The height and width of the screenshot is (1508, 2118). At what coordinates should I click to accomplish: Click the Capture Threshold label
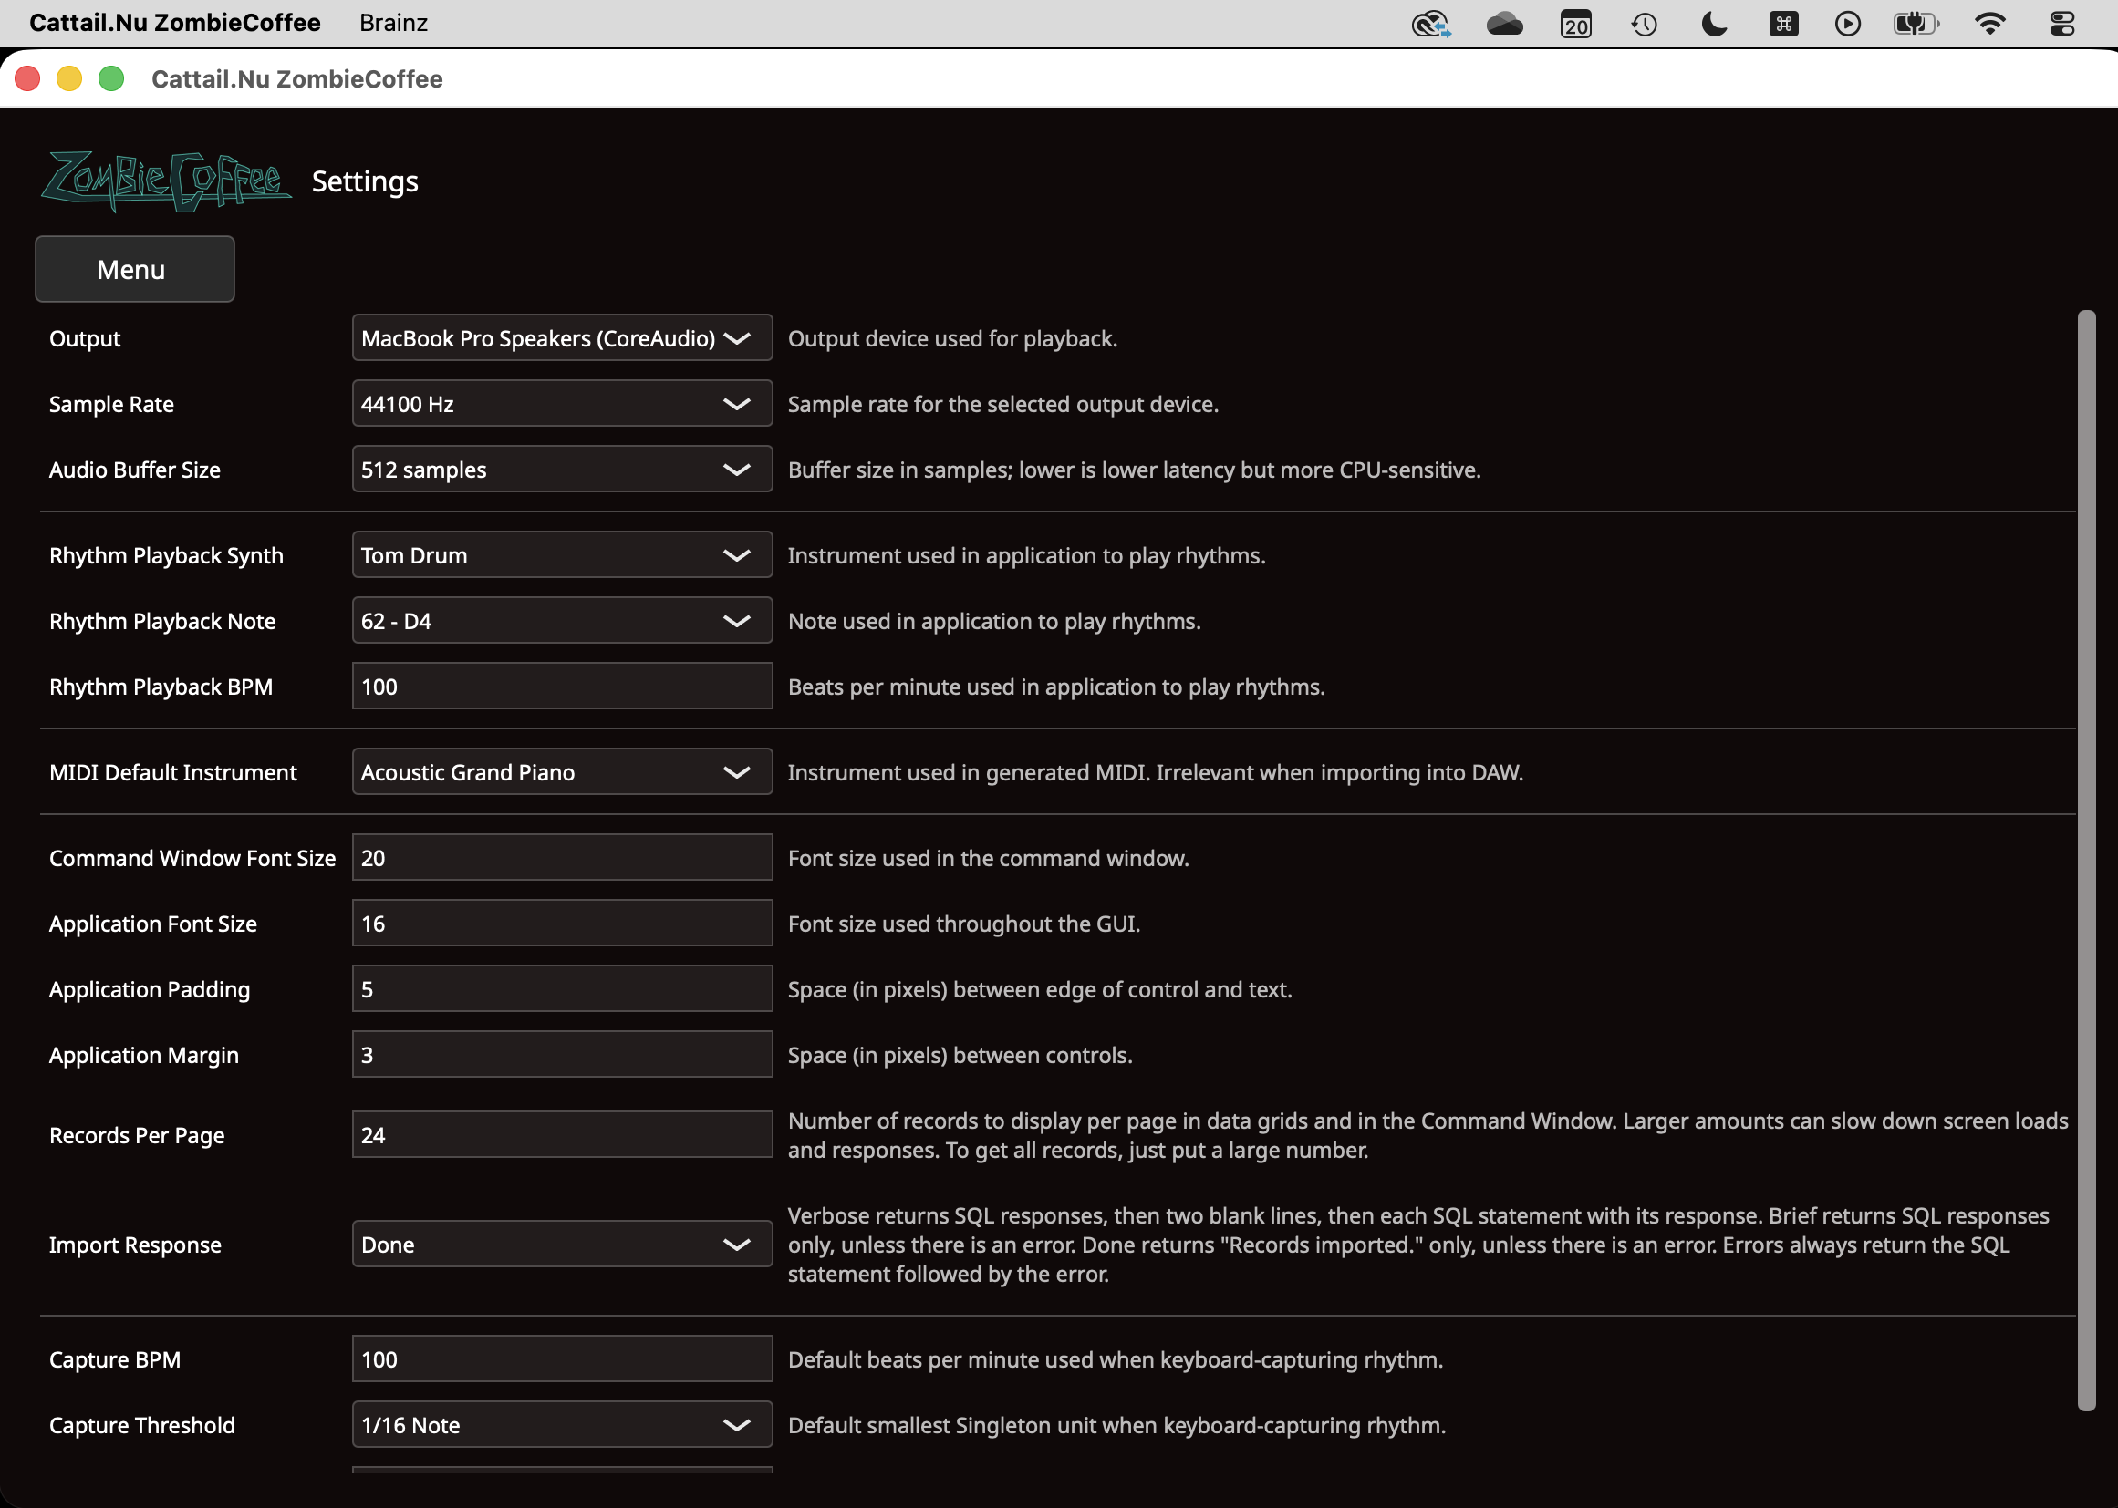coord(142,1424)
